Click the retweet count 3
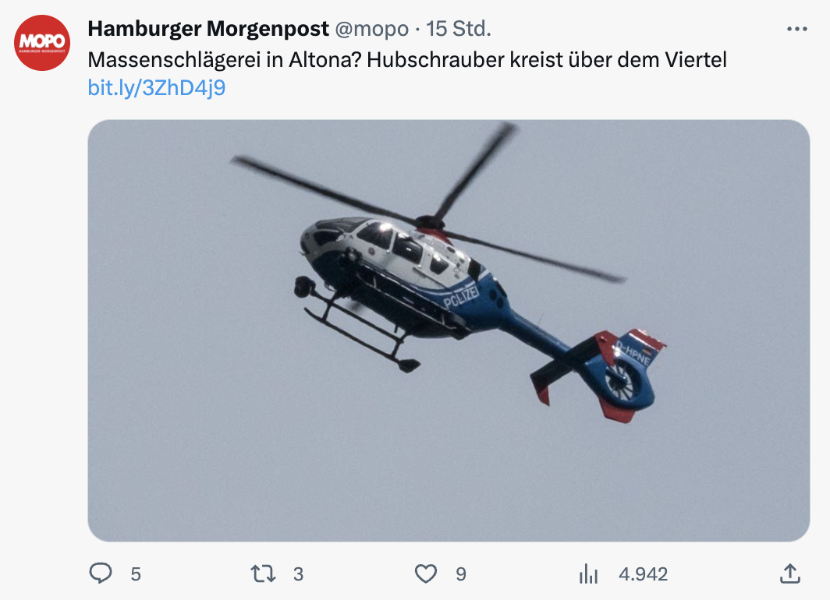830x600 pixels. [x=298, y=574]
